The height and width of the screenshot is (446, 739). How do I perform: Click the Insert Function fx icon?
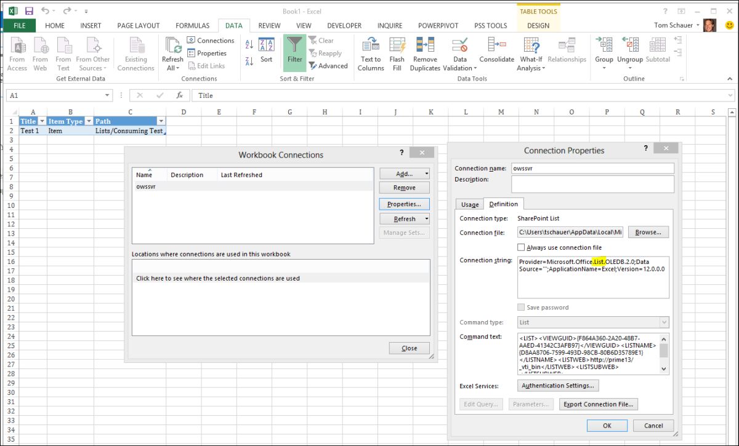[180, 95]
